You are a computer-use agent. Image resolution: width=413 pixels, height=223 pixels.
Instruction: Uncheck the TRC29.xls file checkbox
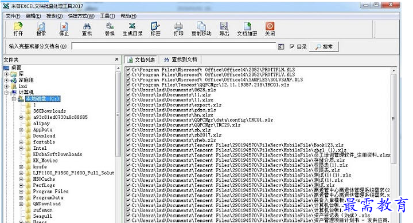pyautogui.click(x=128, y=125)
